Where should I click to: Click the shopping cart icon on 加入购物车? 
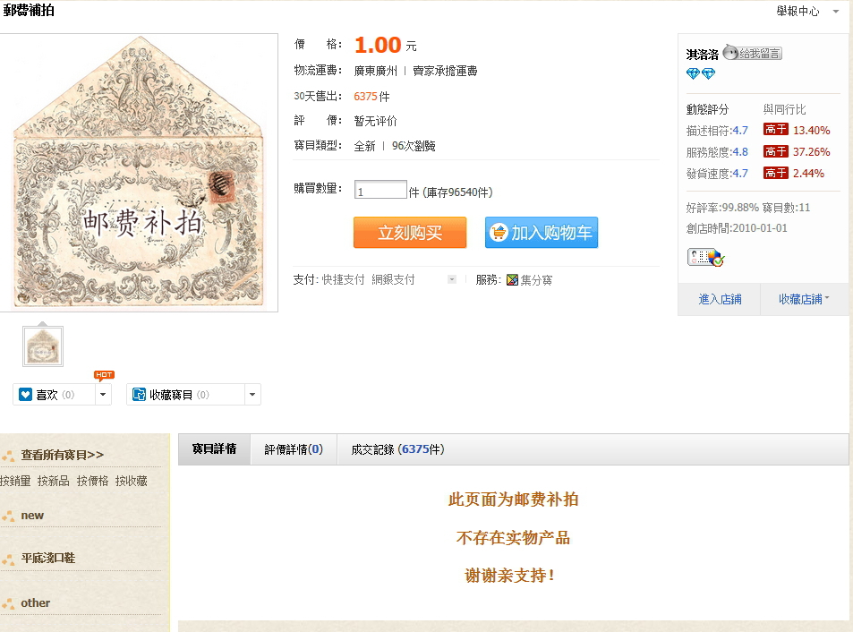click(499, 233)
